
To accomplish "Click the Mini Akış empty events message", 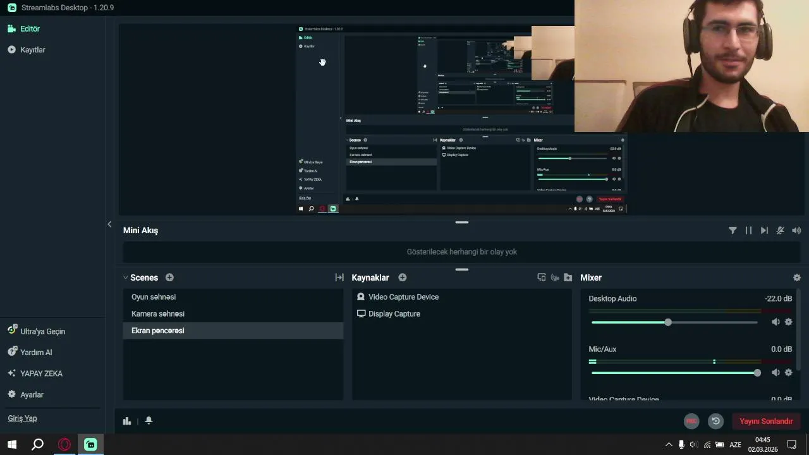I will (462, 252).
